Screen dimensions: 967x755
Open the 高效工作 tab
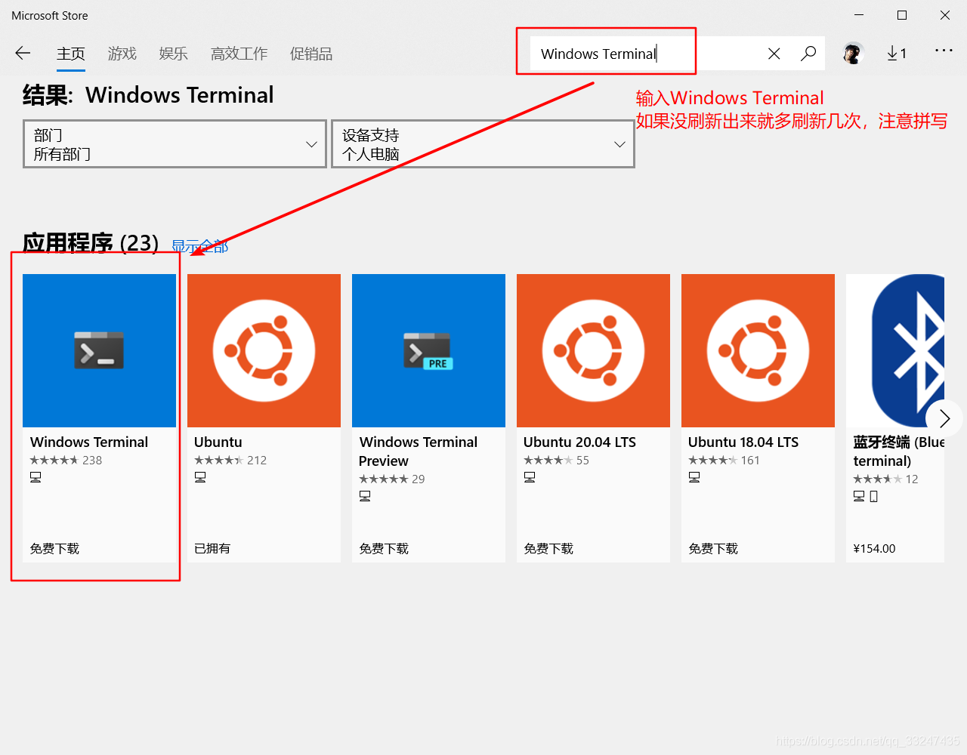239,54
